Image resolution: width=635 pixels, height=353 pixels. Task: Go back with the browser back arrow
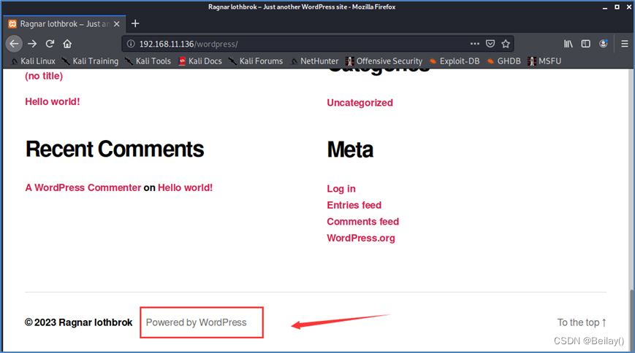pyautogui.click(x=14, y=44)
